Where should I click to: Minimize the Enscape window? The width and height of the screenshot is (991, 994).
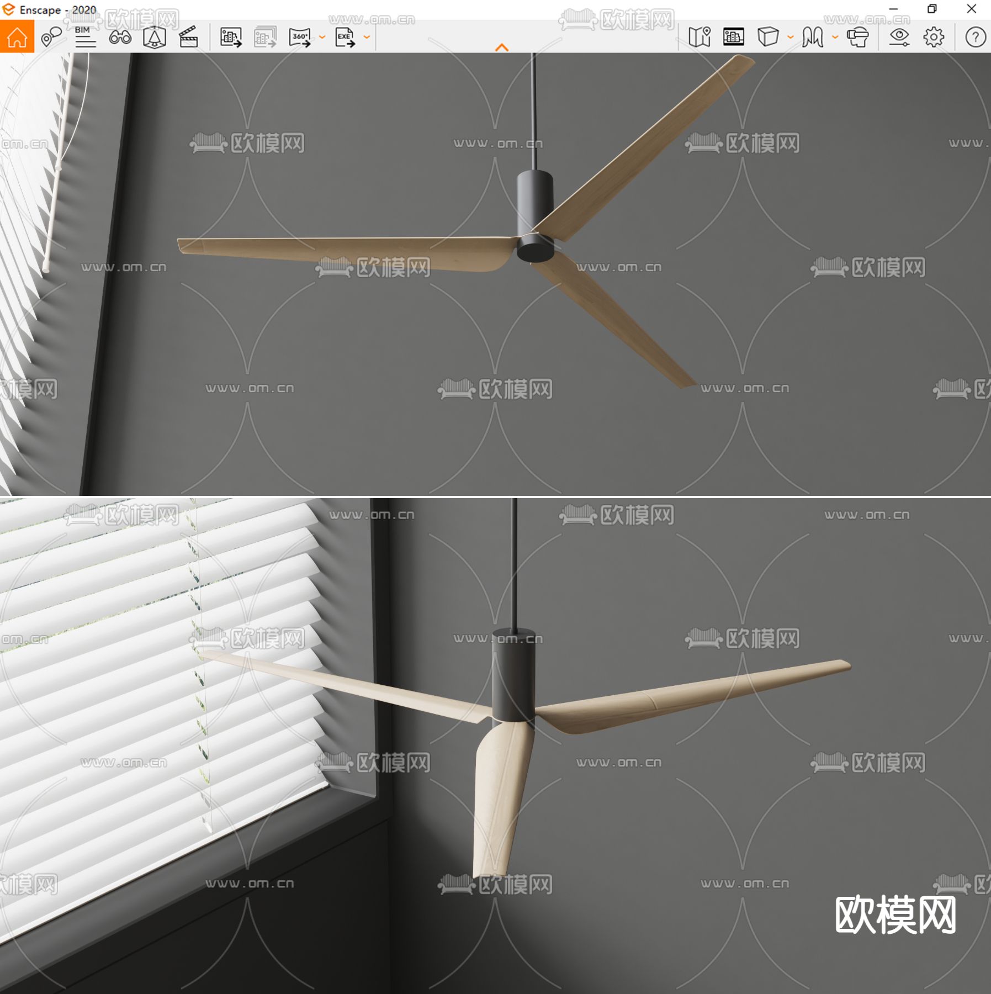click(x=894, y=9)
